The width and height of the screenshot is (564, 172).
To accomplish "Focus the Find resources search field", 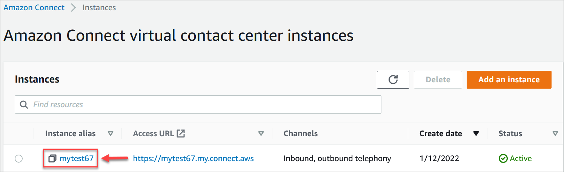I will coord(204,104).
